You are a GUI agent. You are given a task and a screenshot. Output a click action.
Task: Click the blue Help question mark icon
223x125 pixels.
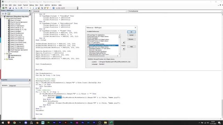click(53, 8)
